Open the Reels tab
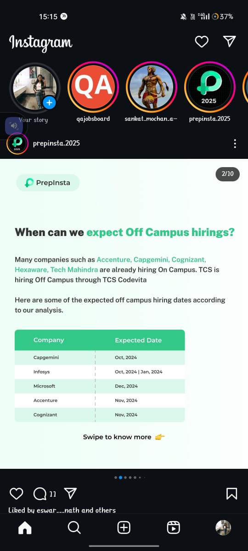 [174, 528]
